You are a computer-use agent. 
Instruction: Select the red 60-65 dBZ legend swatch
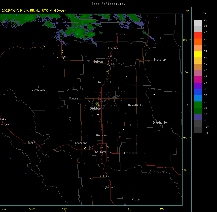198,36
